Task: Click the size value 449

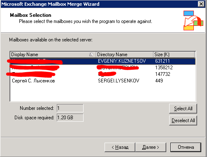Action: pyautogui.click(x=159, y=81)
